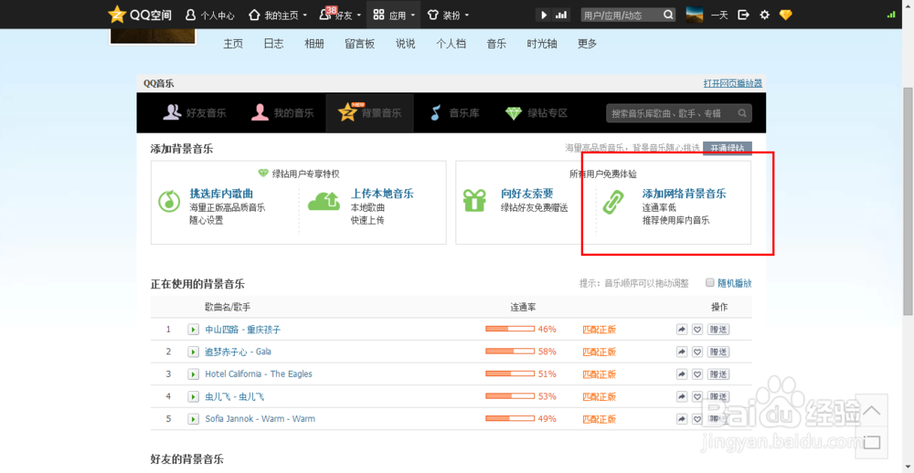Click the 46% 连通率 bar for 中山四路

(x=510, y=329)
